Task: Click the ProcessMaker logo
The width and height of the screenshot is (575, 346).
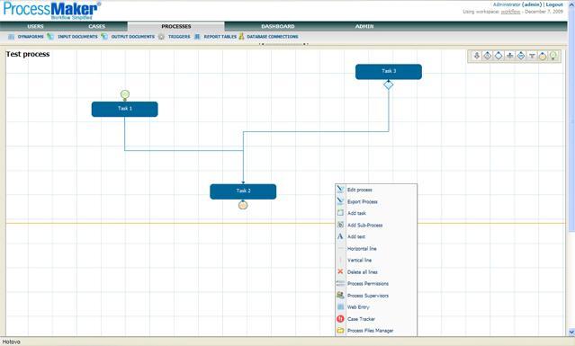Action: (51, 10)
